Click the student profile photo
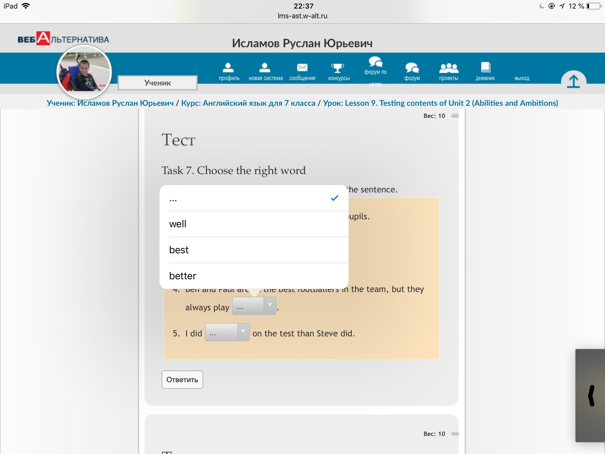Image resolution: width=605 pixels, height=454 pixels. 84,72
